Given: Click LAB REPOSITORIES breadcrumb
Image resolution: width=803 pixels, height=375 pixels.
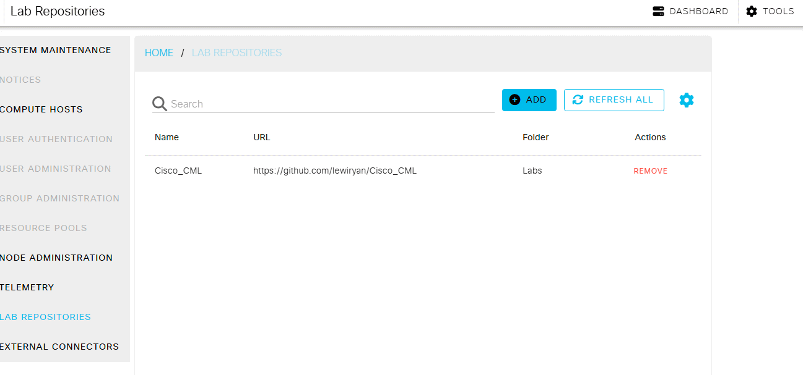Looking at the screenshot, I should [237, 53].
